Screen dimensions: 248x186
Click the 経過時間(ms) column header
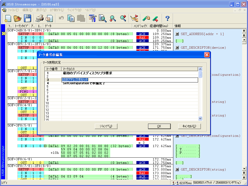click(x=160, y=26)
